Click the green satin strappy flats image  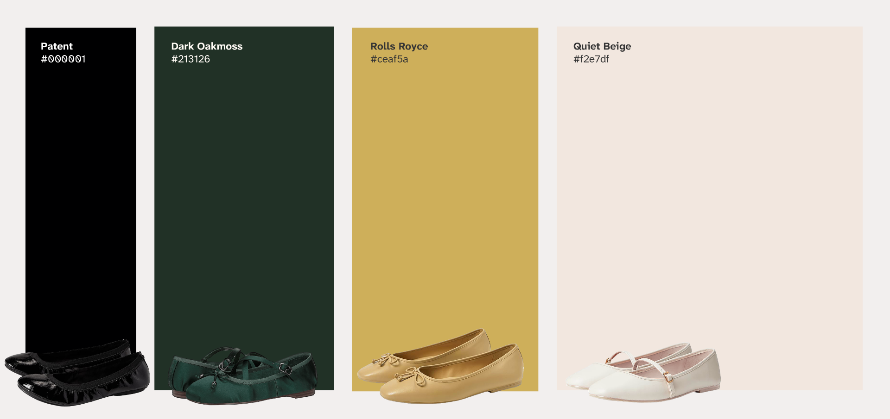[242, 375]
